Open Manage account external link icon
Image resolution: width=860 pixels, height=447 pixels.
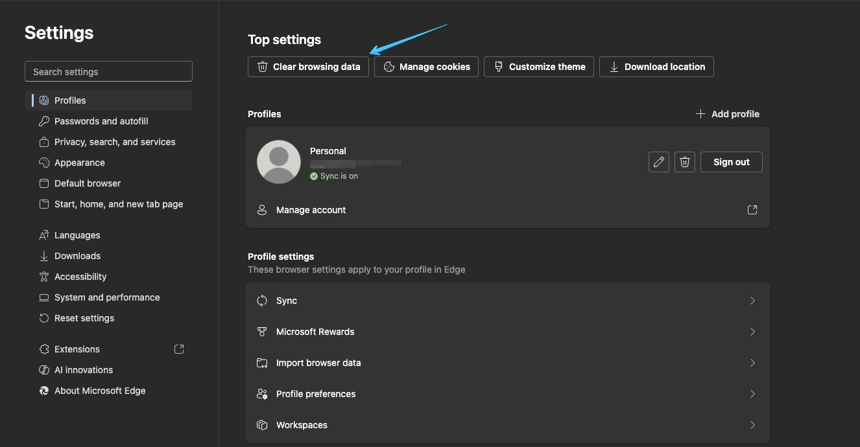pyautogui.click(x=752, y=210)
